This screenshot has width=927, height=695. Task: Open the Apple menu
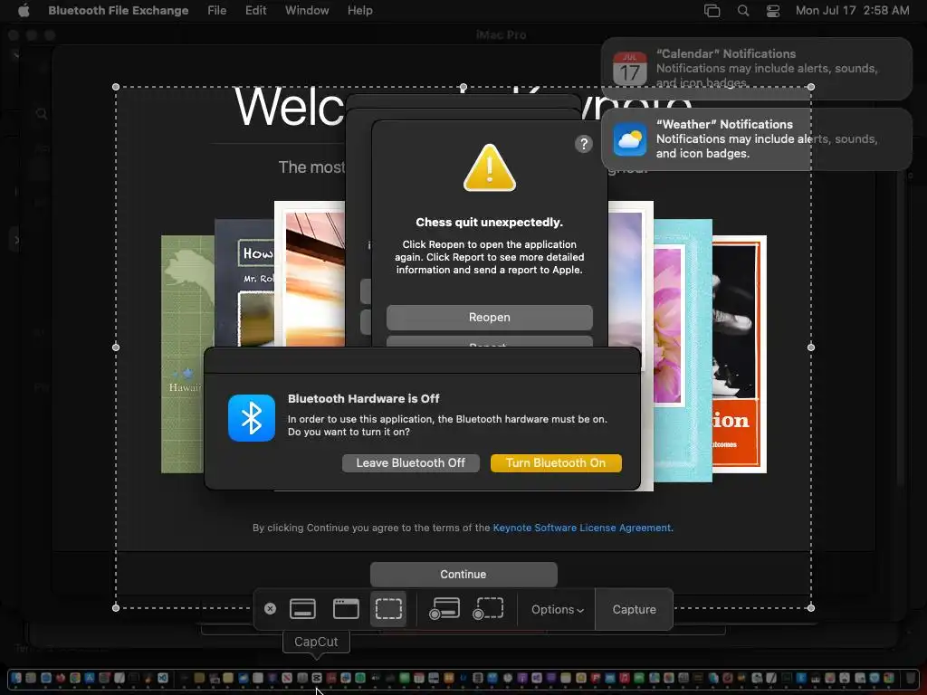pos(23,10)
